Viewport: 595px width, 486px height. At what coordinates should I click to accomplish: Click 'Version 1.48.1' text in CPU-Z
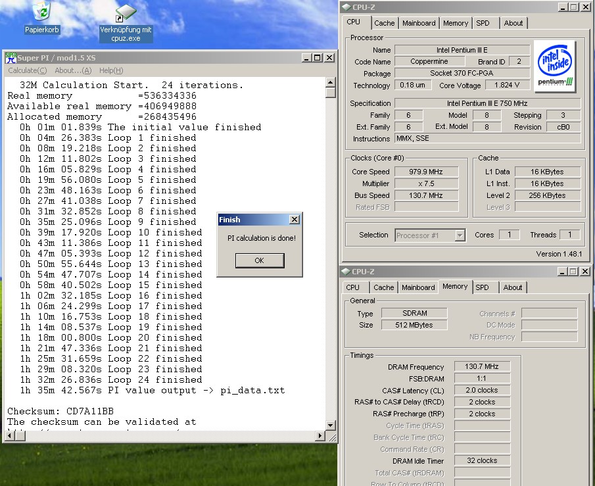coord(559,254)
